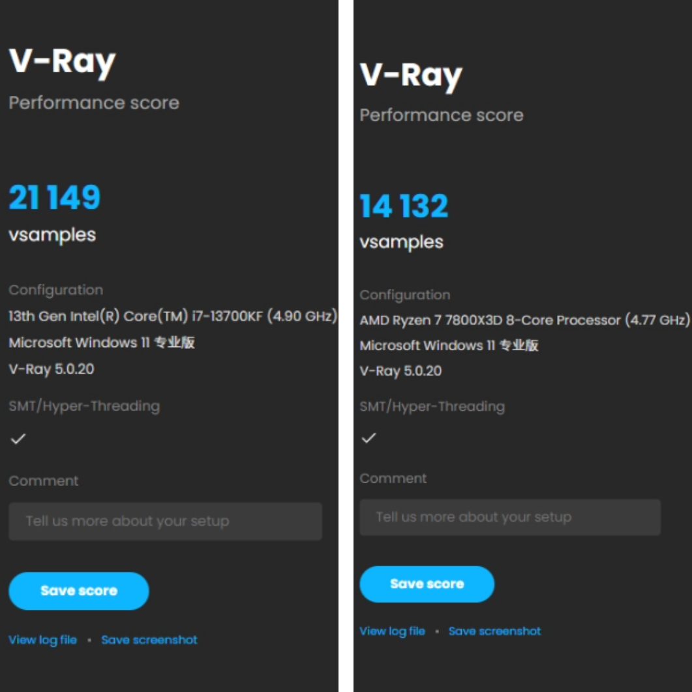This screenshot has height=692, width=692.
Task: Click the 21 149 vsamples score number
Action: click(55, 198)
